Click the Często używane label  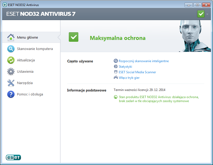80,61
